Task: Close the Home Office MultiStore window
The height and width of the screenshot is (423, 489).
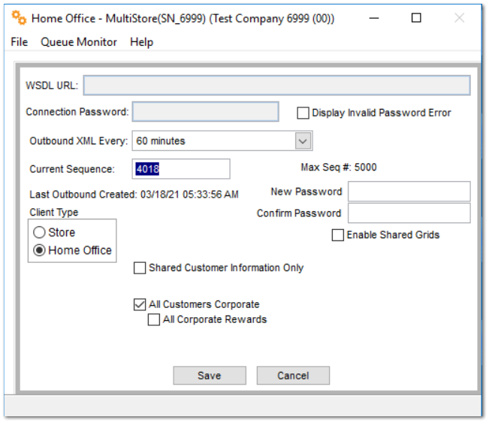Action: 460,18
